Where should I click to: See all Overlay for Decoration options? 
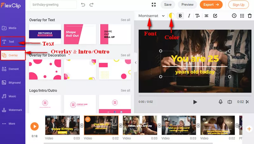point(125,55)
